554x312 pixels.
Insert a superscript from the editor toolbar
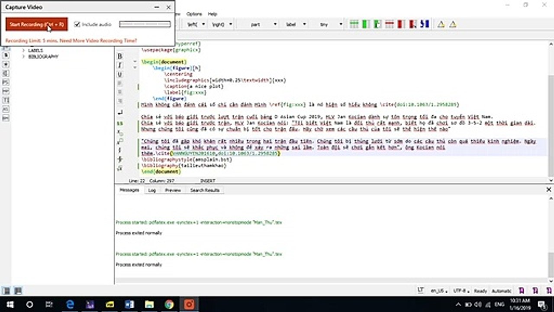(120, 141)
